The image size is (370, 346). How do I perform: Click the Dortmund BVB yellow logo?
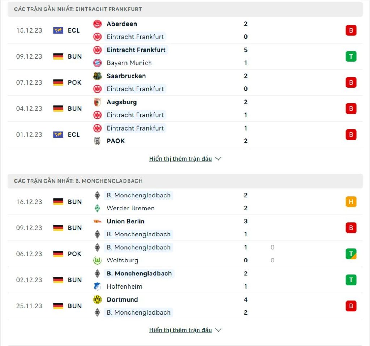click(97, 299)
